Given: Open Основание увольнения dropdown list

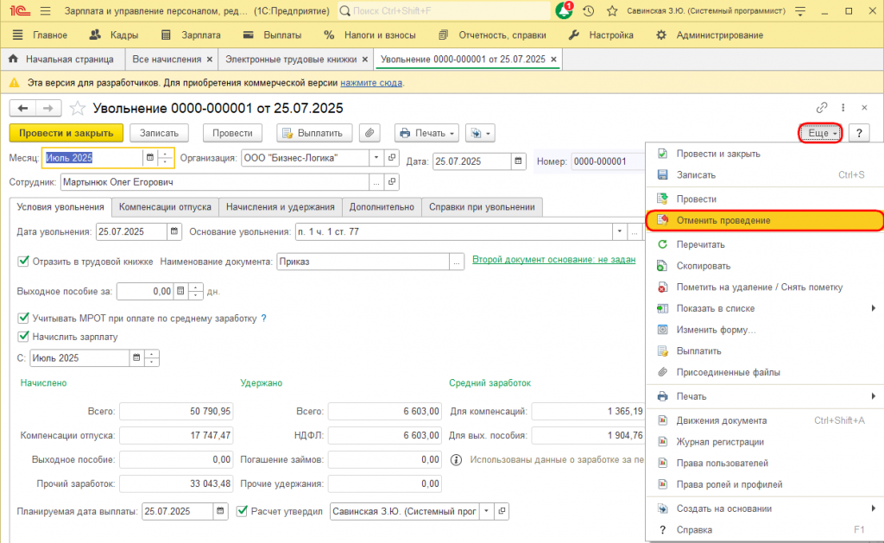Looking at the screenshot, I should coord(620,231).
